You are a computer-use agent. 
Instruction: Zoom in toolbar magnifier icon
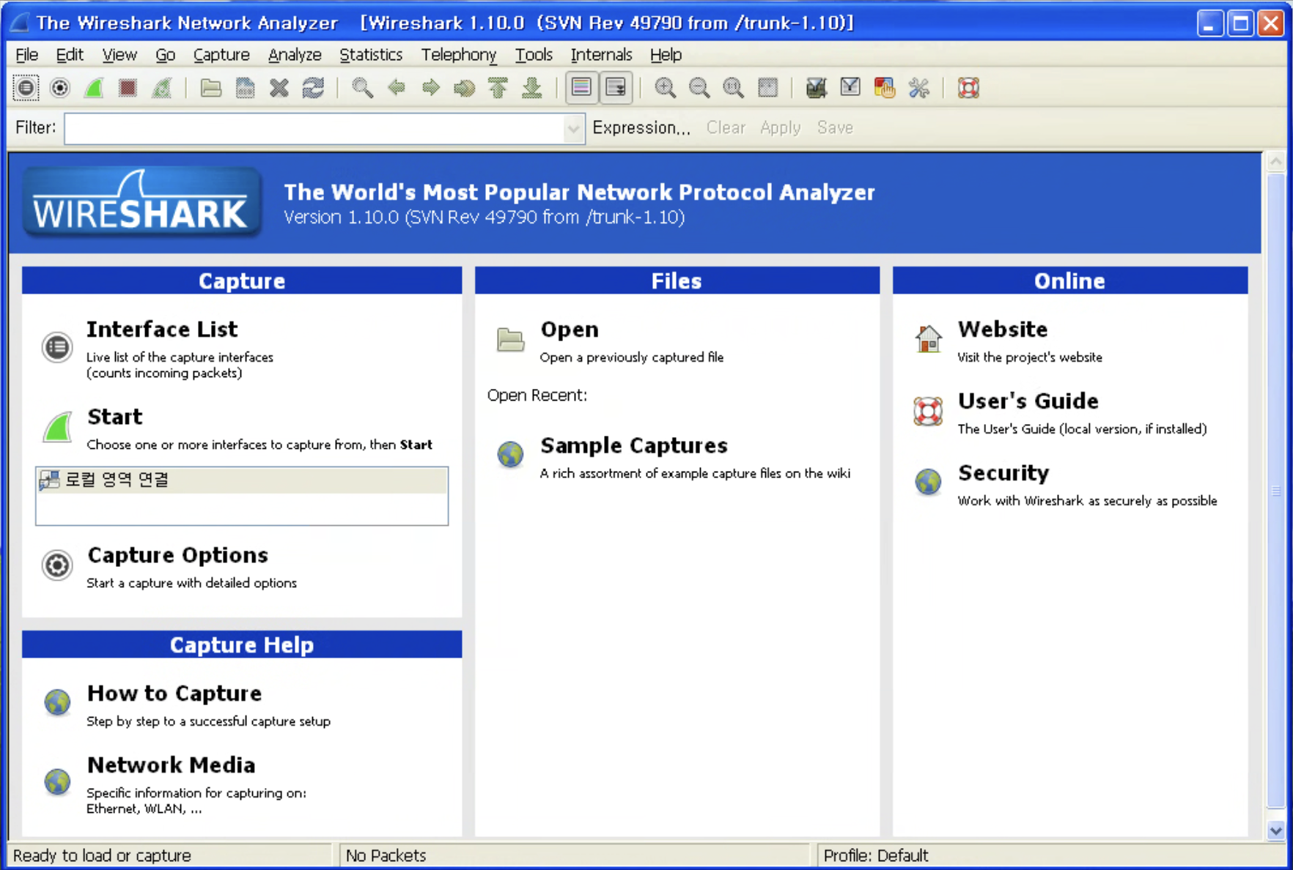pos(665,89)
